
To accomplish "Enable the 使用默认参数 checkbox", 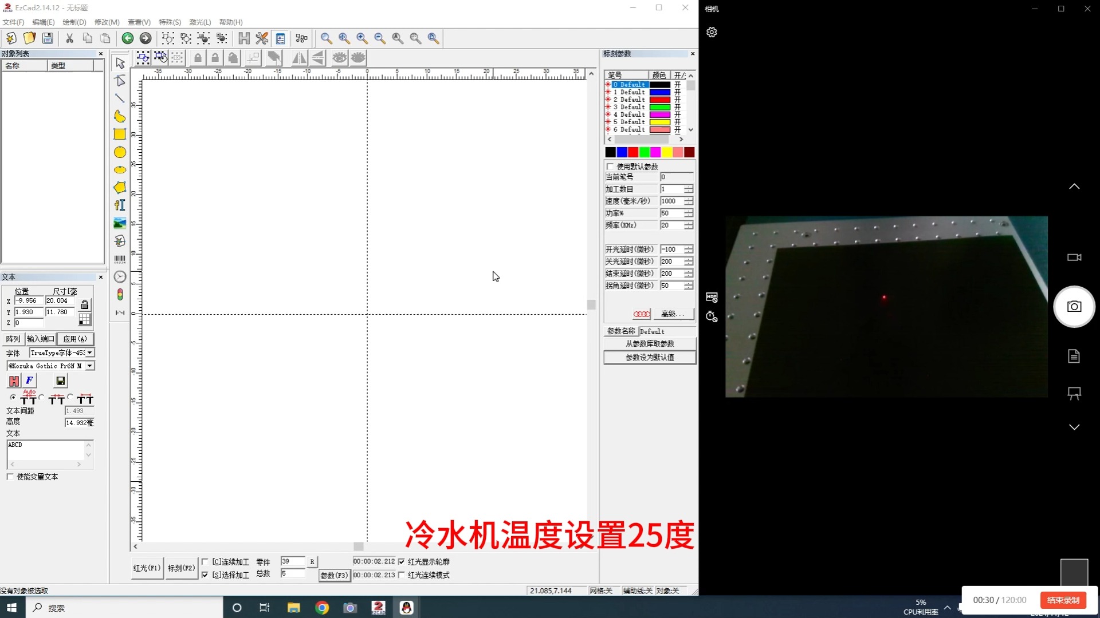I will pyautogui.click(x=610, y=166).
